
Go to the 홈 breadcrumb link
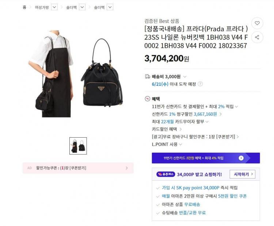[x=24, y=7]
